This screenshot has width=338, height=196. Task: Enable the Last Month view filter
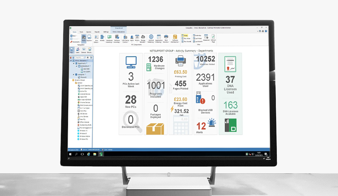pyautogui.click(x=198, y=41)
